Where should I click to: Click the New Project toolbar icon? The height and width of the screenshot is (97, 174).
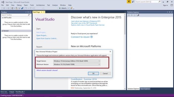[12, 8]
